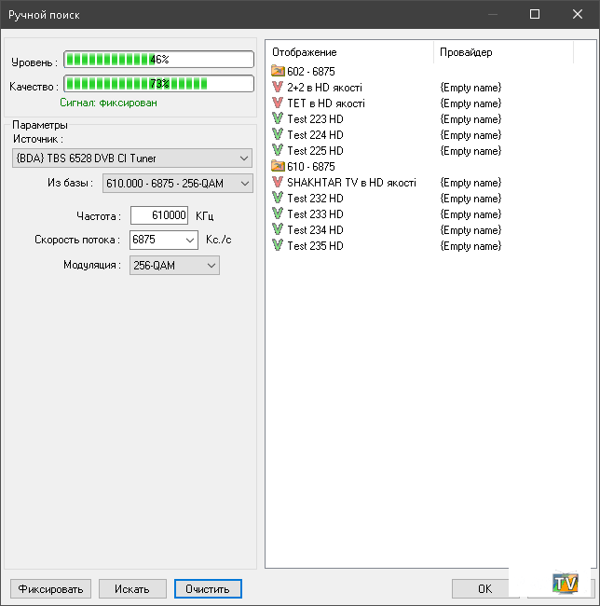Screen dimensions: 600x606
Task: Click the 610 - 6875 folder icon
Action: pyautogui.click(x=278, y=166)
